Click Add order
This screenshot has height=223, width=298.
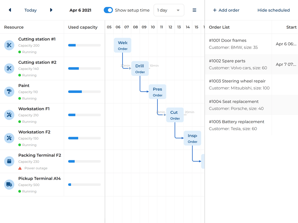[x=226, y=10]
